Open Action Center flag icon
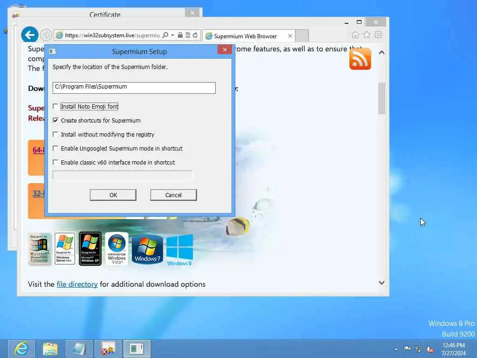 click(x=407, y=349)
